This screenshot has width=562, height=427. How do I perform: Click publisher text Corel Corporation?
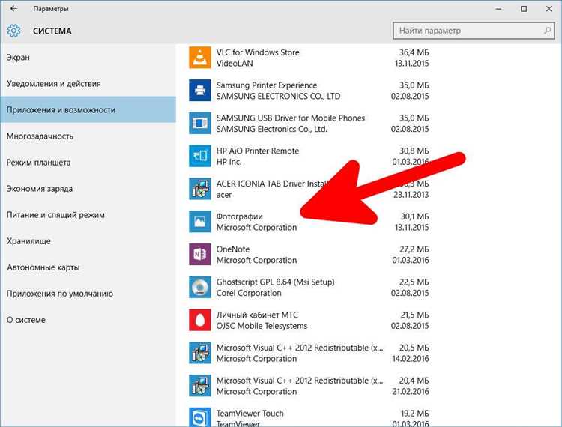click(x=249, y=293)
